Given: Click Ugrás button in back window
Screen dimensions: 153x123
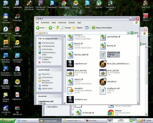Looking at the screenshot, I should click(143, 44).
